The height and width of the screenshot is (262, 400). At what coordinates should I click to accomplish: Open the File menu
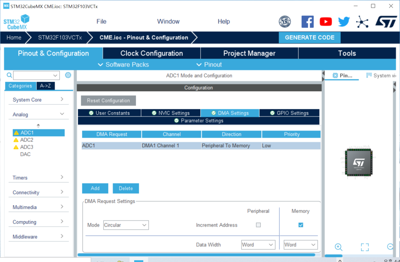pos(101,22)
